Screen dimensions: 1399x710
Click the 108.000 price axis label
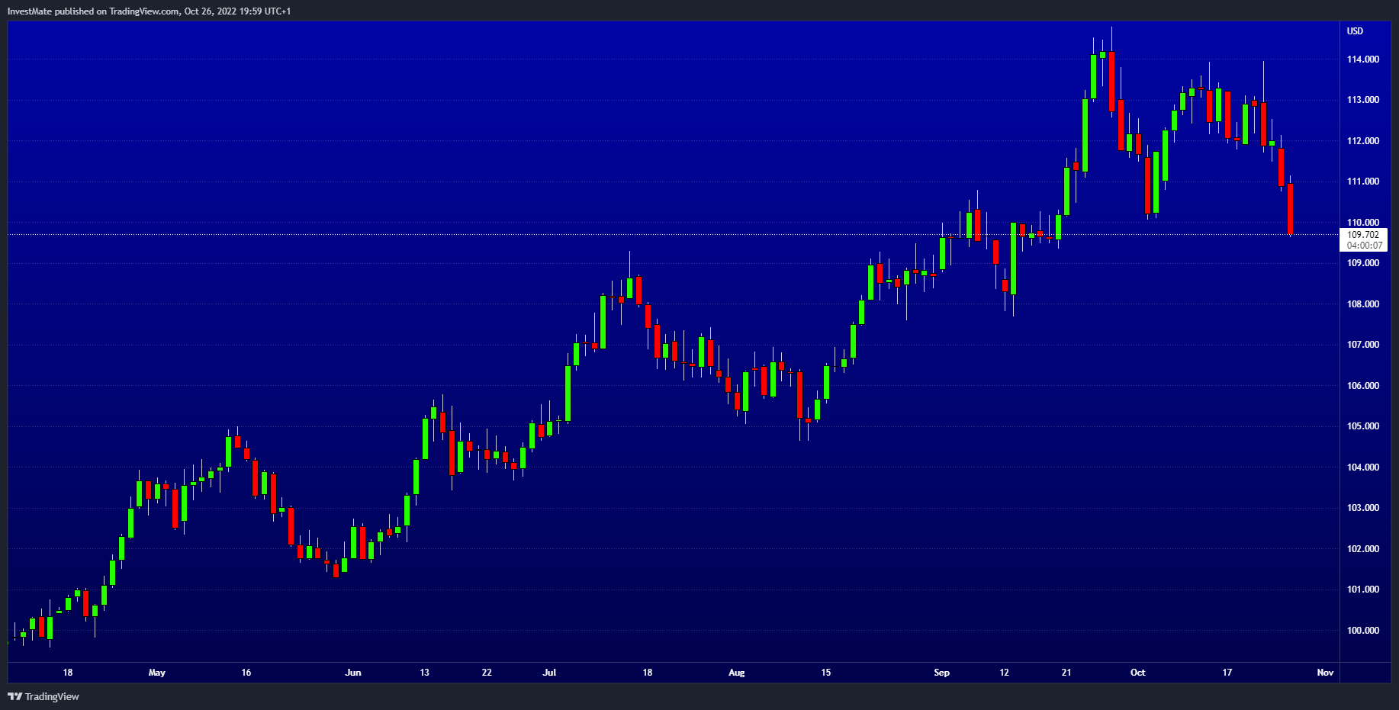coord(1363,304)
